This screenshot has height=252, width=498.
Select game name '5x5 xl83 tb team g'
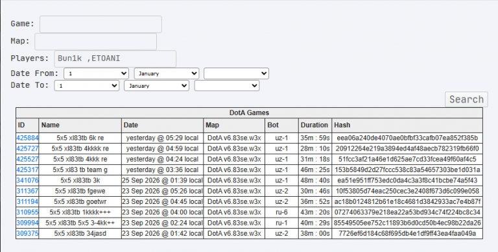[80, 170]
